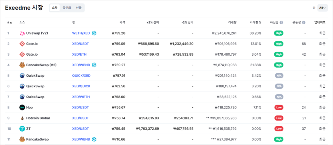Viewport: 333px width, 145px height.
Task: Click the info icon beside 자신감 header
Action: tap(281, 22)
